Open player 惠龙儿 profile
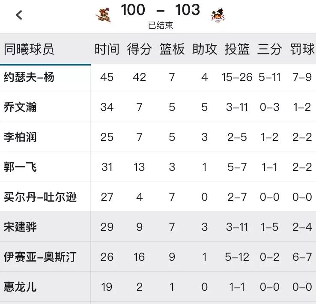Screen dimensions: 316x304 (x=20, y=287)
